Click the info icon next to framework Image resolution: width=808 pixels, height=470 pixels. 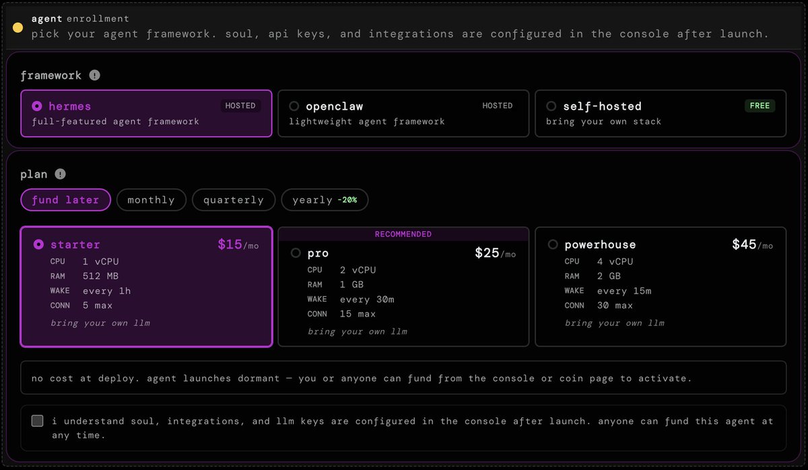pyautogui.click(x=95, y=75)
